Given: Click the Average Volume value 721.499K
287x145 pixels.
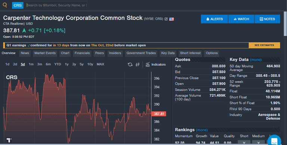Looking at the screenshot, I should click(x=217, y=96).
